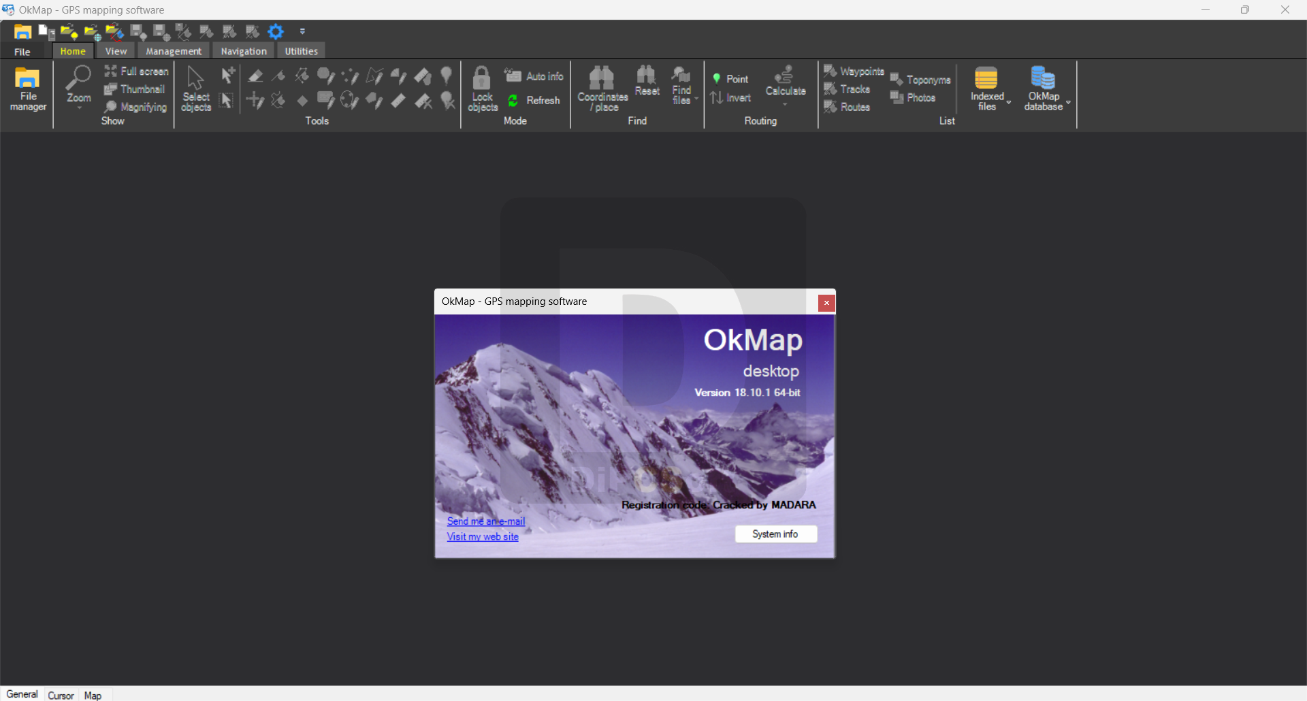Open the Toponyms list
This screenshot has height=701, width=1307.
[x=920, y=80]
